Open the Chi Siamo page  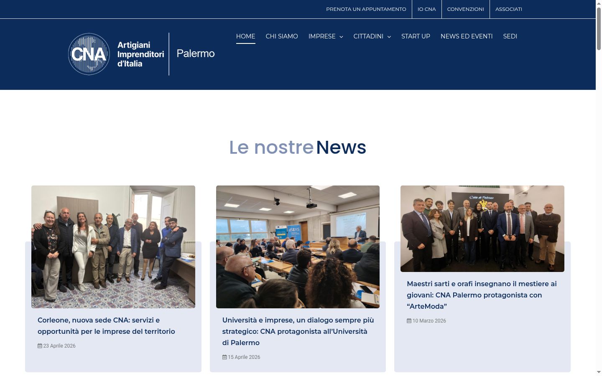pos(282,36)
